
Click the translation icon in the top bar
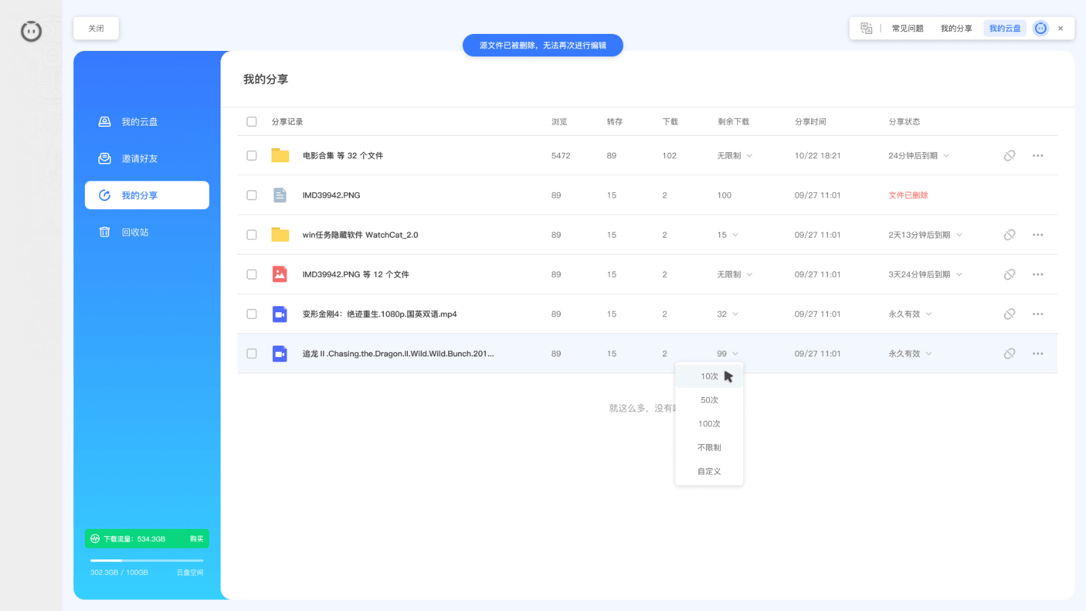(866, 28)
